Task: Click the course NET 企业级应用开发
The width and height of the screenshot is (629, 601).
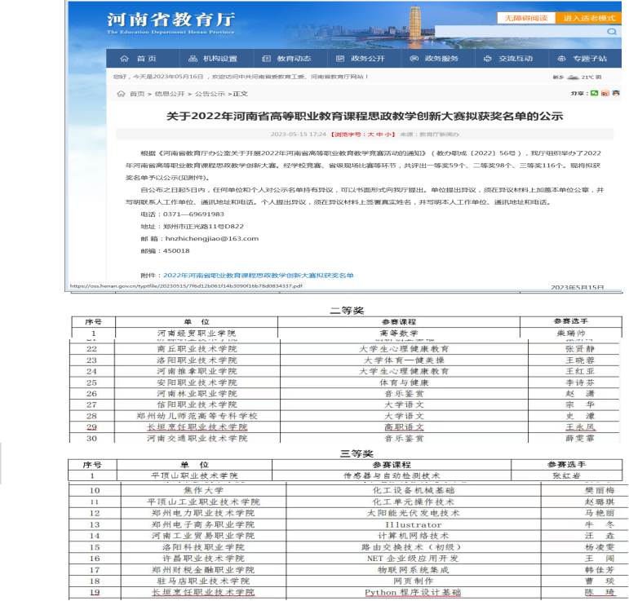Action: (413, 558)
